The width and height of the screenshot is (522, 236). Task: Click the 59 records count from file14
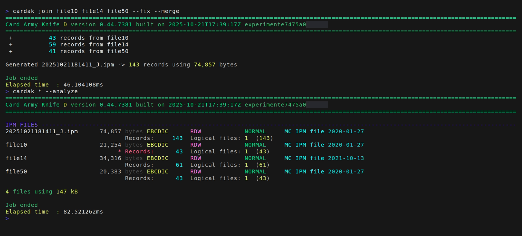[52, 44]
